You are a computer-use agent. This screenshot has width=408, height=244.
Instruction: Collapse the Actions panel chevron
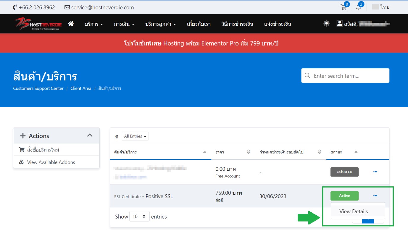click(90, 135)
